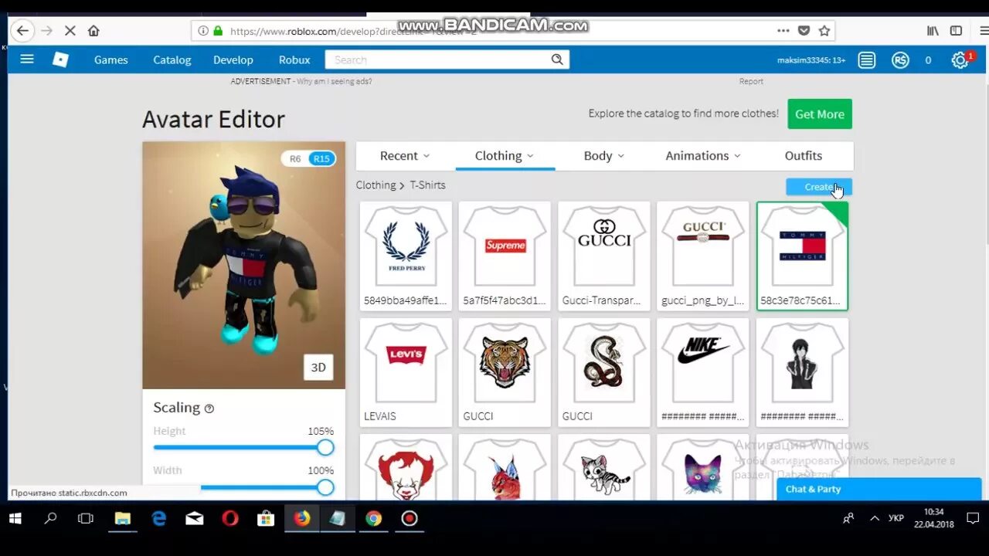The height and width of the screenshot is (556, 989).
Task: Select the GUCCI tiger T-shirt
Action: (x=505, y=372)
